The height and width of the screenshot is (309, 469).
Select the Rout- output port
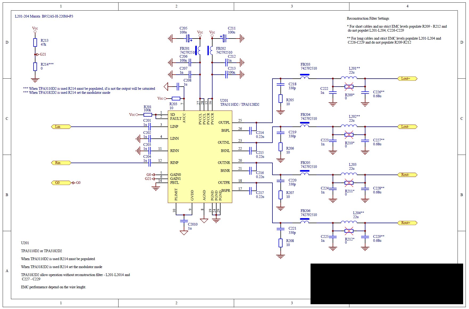tap(407, 175)
